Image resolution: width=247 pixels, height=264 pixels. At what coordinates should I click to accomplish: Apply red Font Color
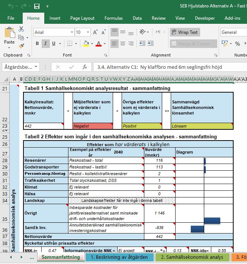tap(99, 44)
